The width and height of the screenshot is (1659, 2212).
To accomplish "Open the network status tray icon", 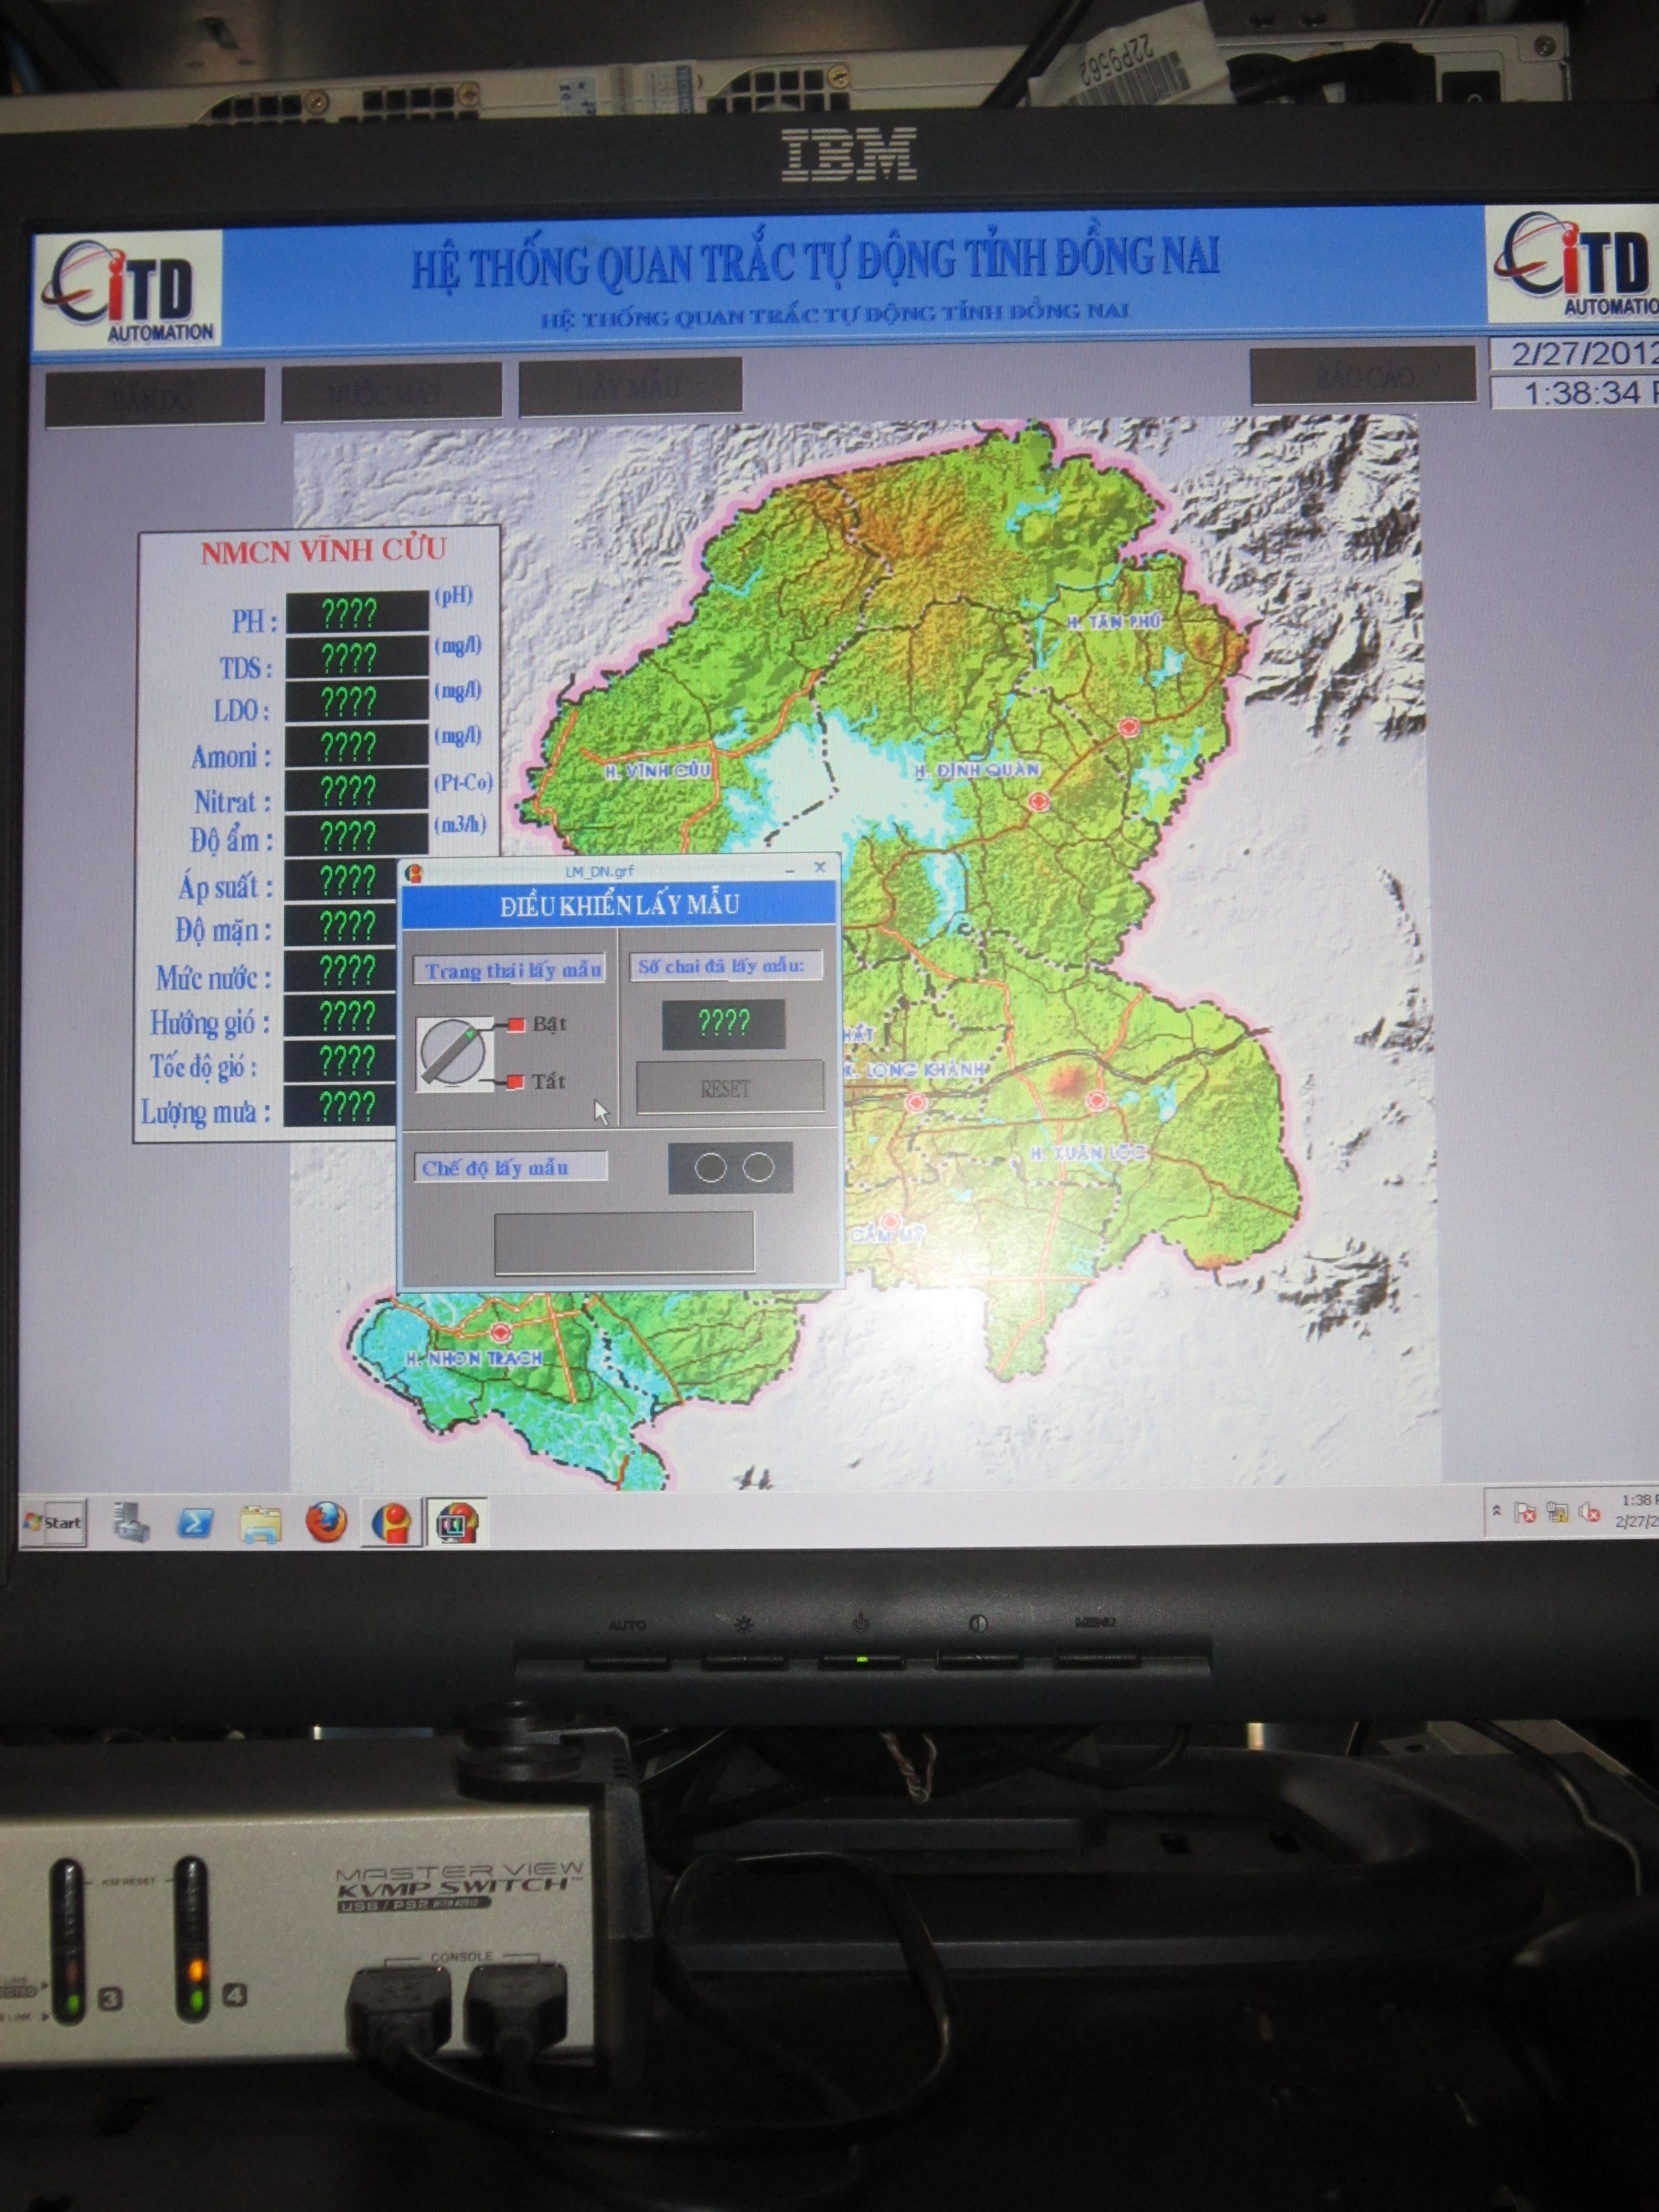I will [1557, 1514].
